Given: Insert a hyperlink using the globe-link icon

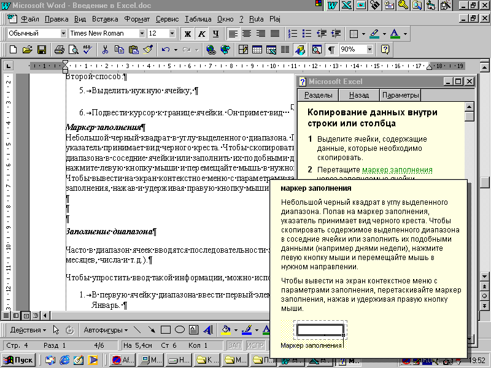Looking at the screenshot, I should pyautogui.click(x=211, y=50).
